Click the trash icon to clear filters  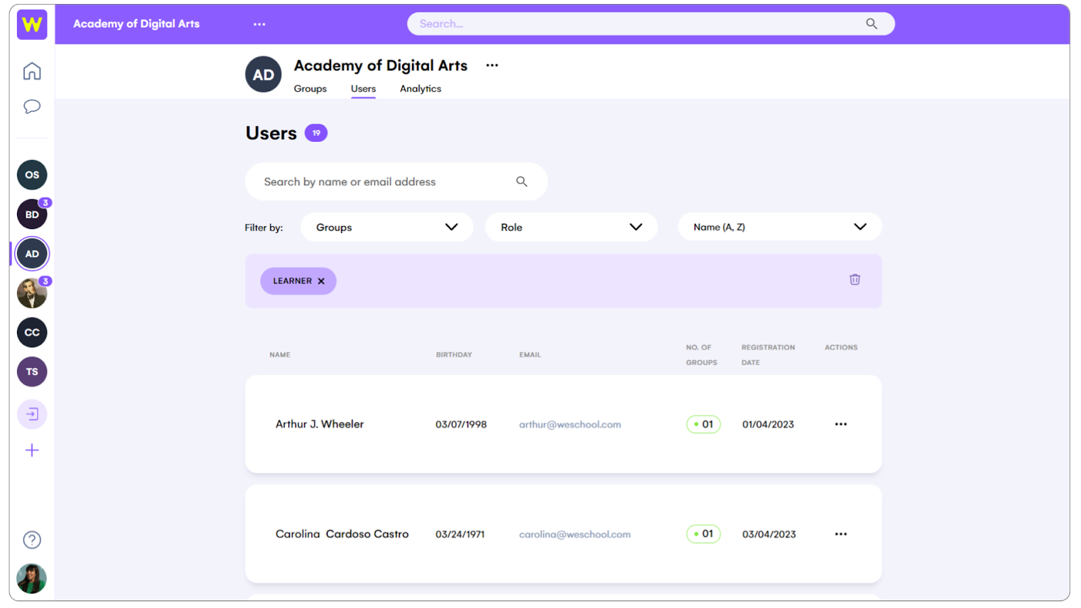[x=855, y=280]
